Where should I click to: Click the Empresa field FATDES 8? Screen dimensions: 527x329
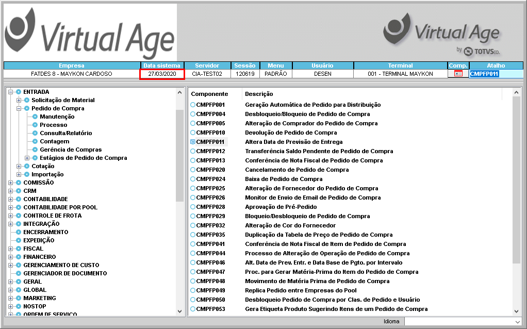pyautogui.click(x=72, y=74)
